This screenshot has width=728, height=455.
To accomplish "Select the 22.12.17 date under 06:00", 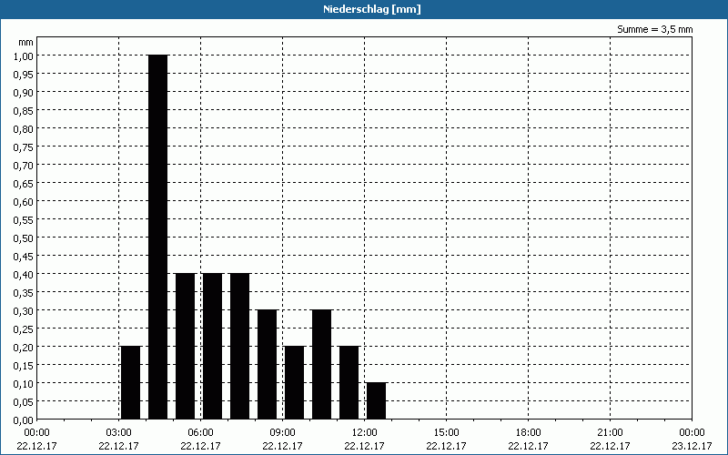I will click(x=200, y=446).
